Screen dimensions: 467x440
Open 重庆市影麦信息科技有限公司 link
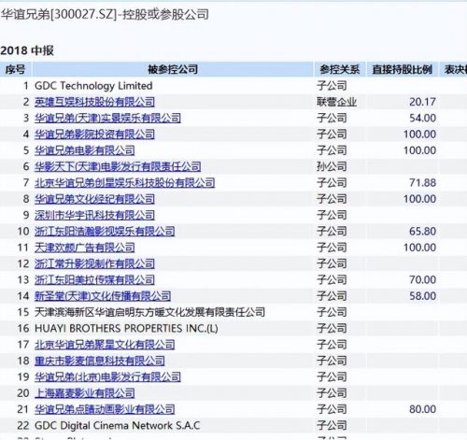(x=100, y=361)
